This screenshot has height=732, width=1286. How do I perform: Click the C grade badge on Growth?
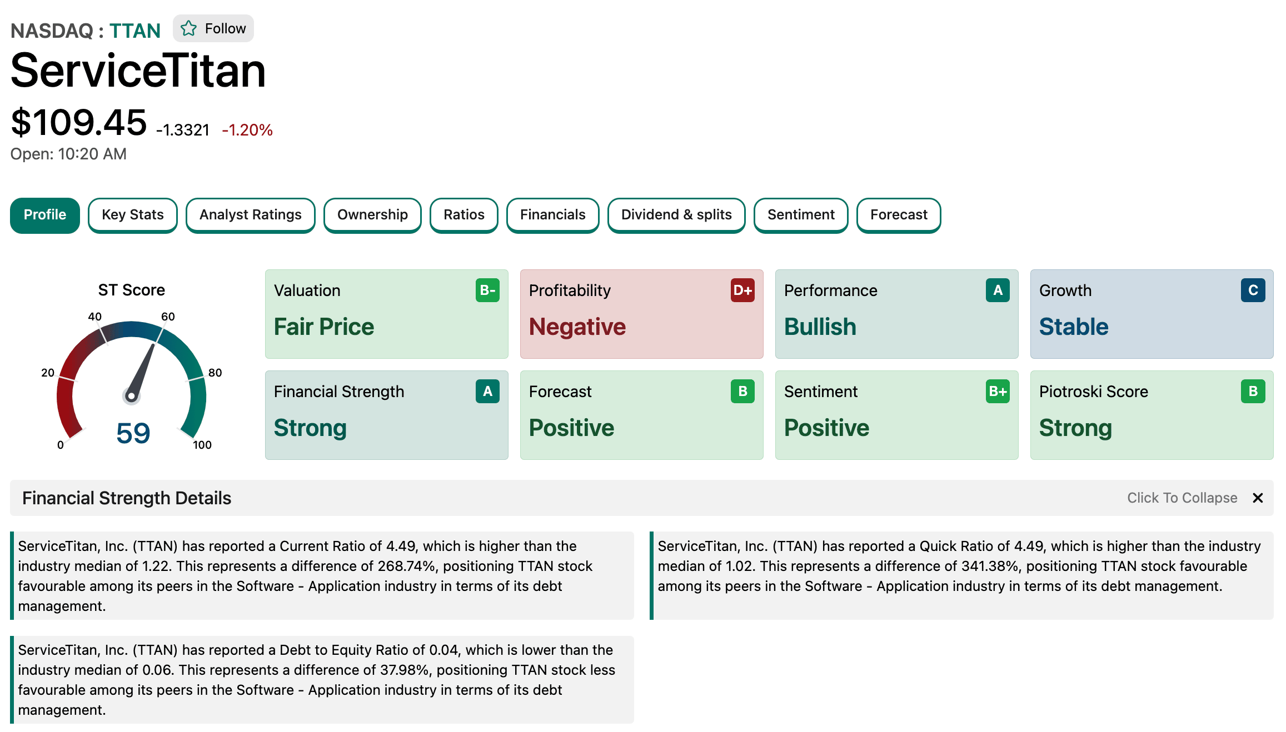[1253, 290]
